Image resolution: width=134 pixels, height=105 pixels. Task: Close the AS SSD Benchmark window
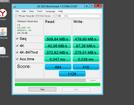pyautogui.click(x=98, y=6)
